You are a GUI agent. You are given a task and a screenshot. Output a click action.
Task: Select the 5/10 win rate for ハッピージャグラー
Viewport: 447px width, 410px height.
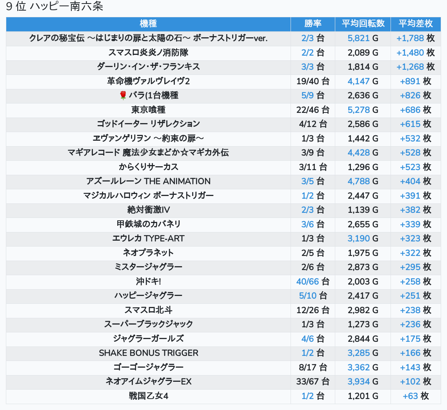coord(307,296)
